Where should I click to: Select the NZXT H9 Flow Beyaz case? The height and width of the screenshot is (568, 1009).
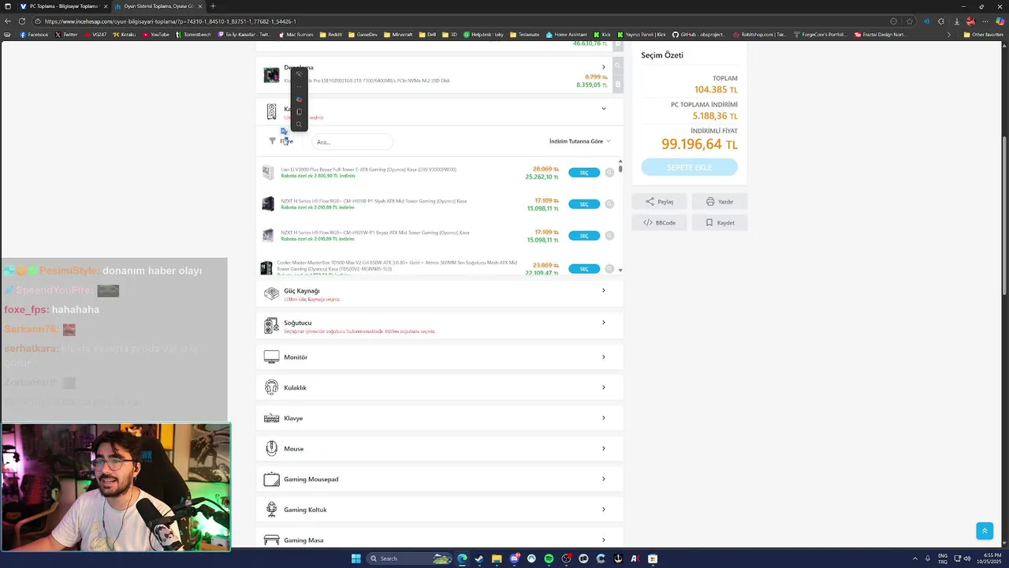(584, 236)
